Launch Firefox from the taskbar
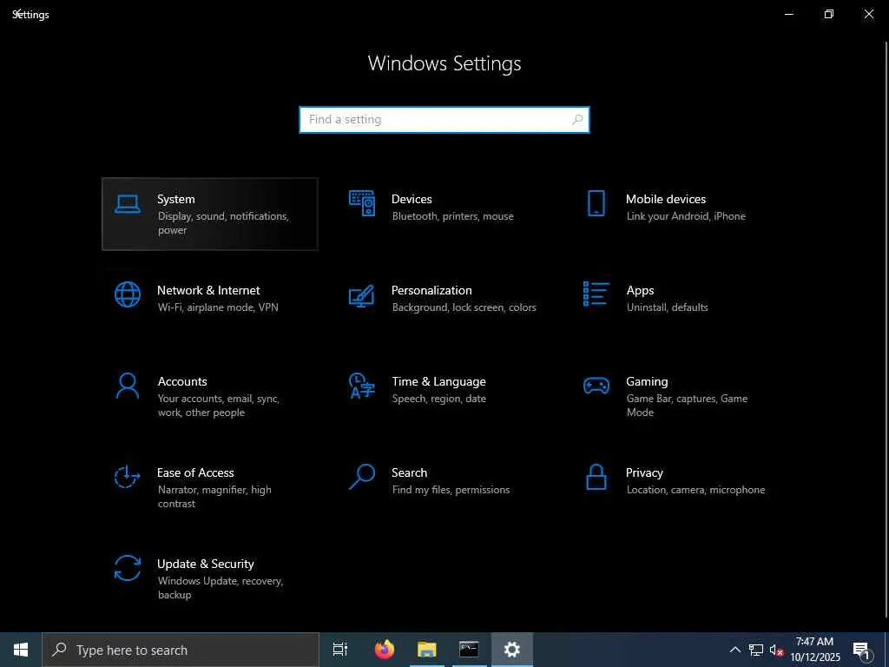This screenshot has width=889, height=667. (385, 650)
